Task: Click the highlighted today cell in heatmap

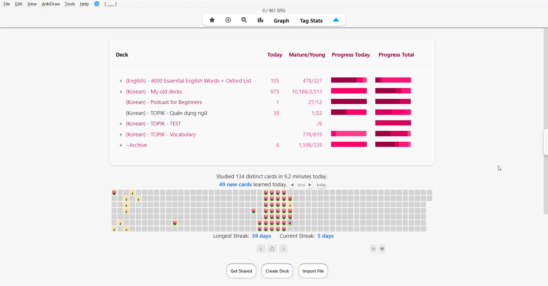Action: [x=290, y=223]
